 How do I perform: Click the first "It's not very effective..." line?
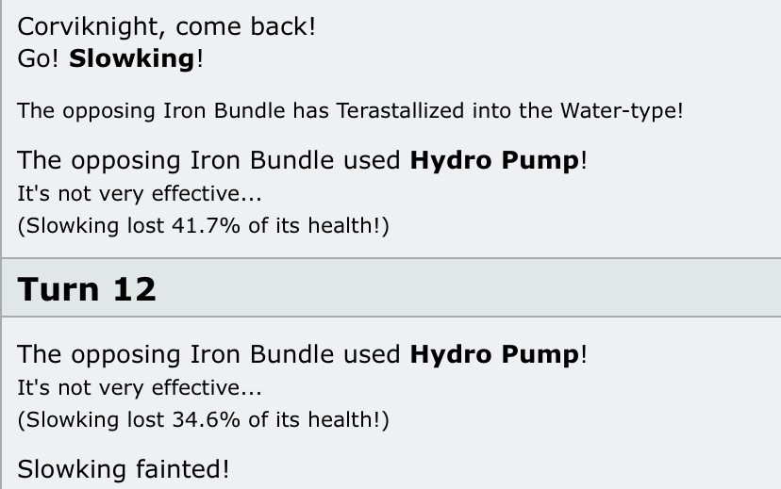pyautogui.click(x=140, y=194)
